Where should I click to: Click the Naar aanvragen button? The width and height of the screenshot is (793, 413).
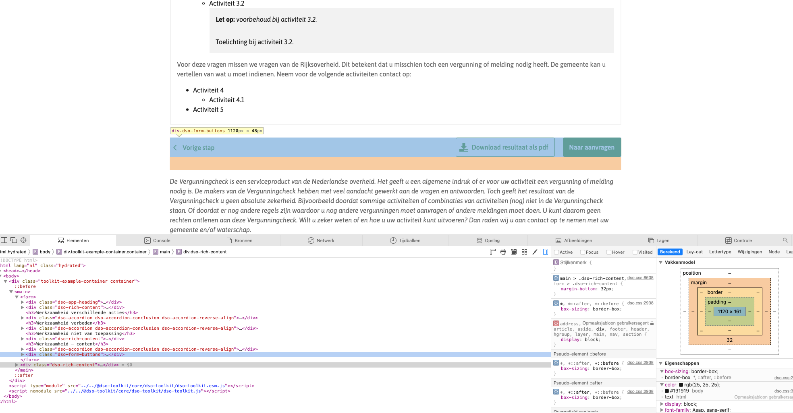point(592,147)
